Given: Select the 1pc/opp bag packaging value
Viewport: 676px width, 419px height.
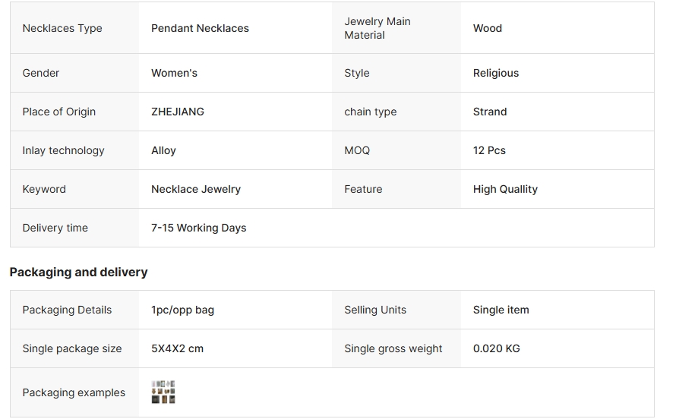Looking at the screenshot, I should (182, 310).
